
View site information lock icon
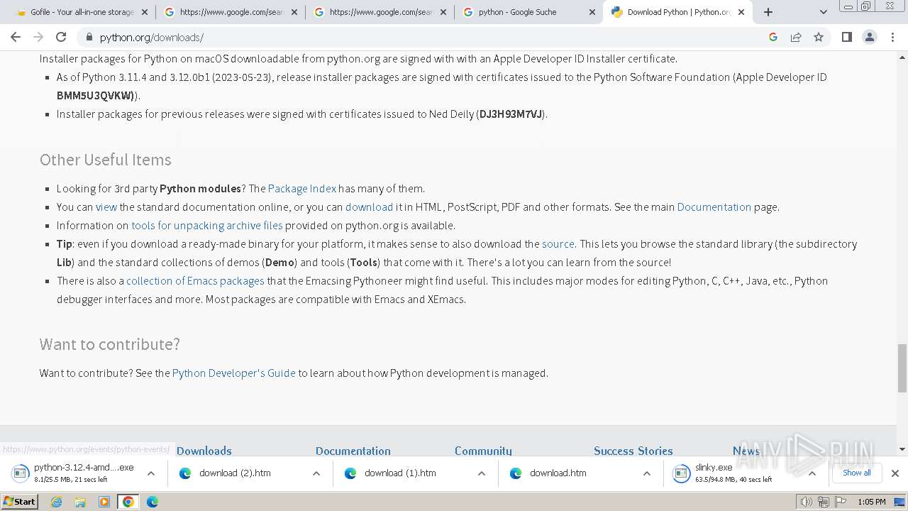[89, 37]
